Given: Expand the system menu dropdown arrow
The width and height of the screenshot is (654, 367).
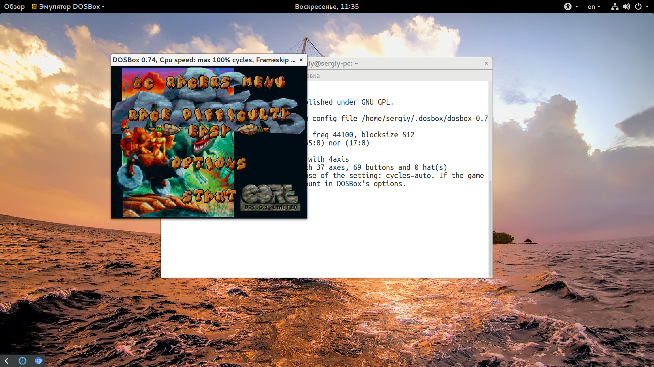Looking at the screenshot, I should click(647, 6).
